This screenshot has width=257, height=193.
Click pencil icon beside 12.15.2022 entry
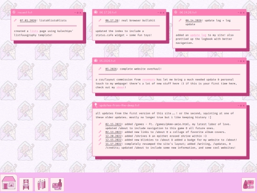99,140
